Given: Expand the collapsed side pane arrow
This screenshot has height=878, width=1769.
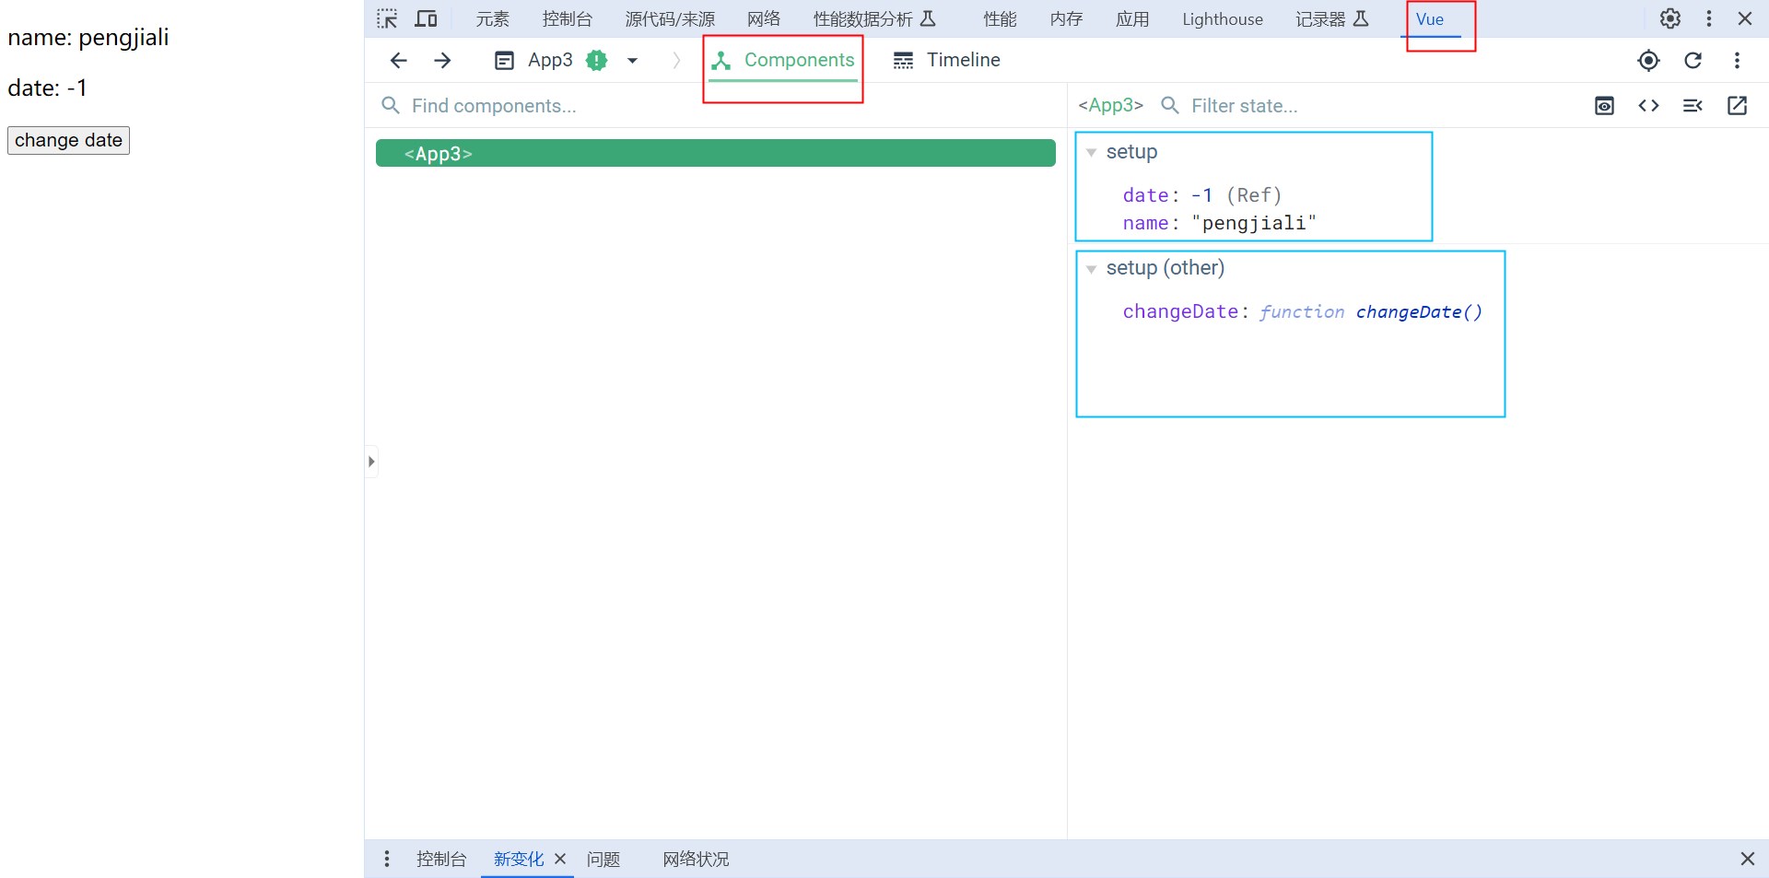Looking at the screenshot, I should (371, 462).
